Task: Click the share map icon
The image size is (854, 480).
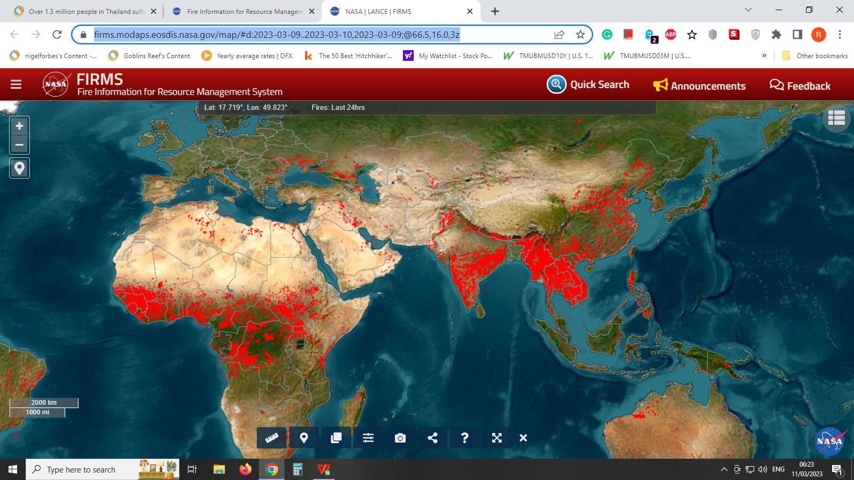Action: click(432, 438)
